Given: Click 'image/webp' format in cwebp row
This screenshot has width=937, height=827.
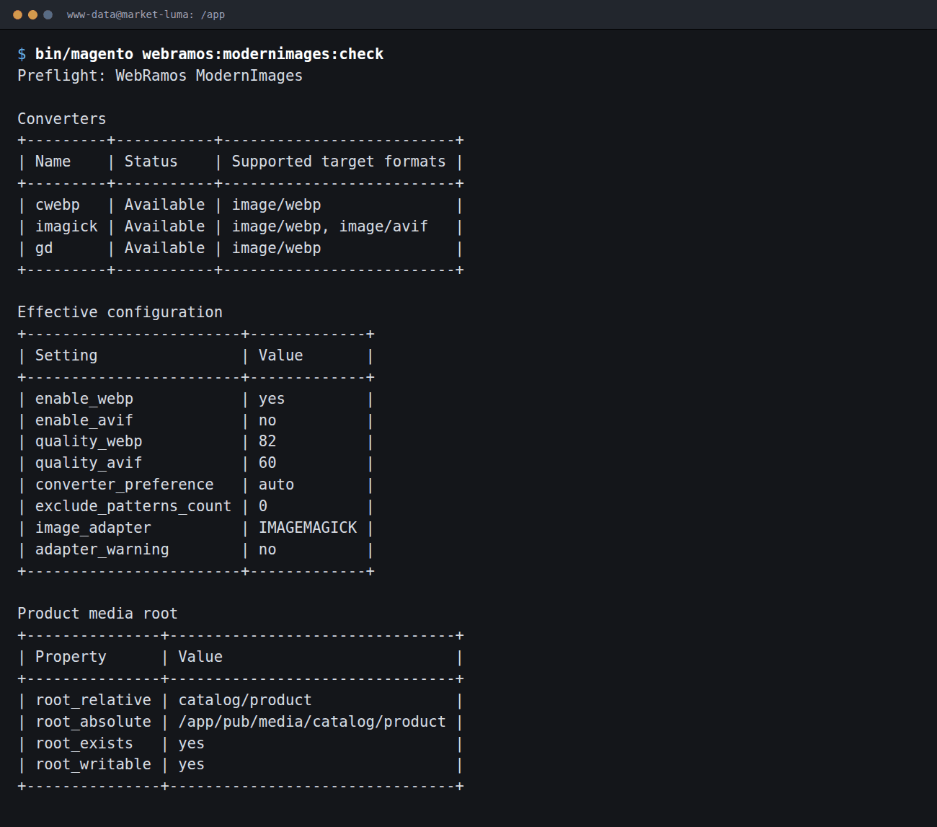Looking at the screenshot, I should (x=276, y=205).
